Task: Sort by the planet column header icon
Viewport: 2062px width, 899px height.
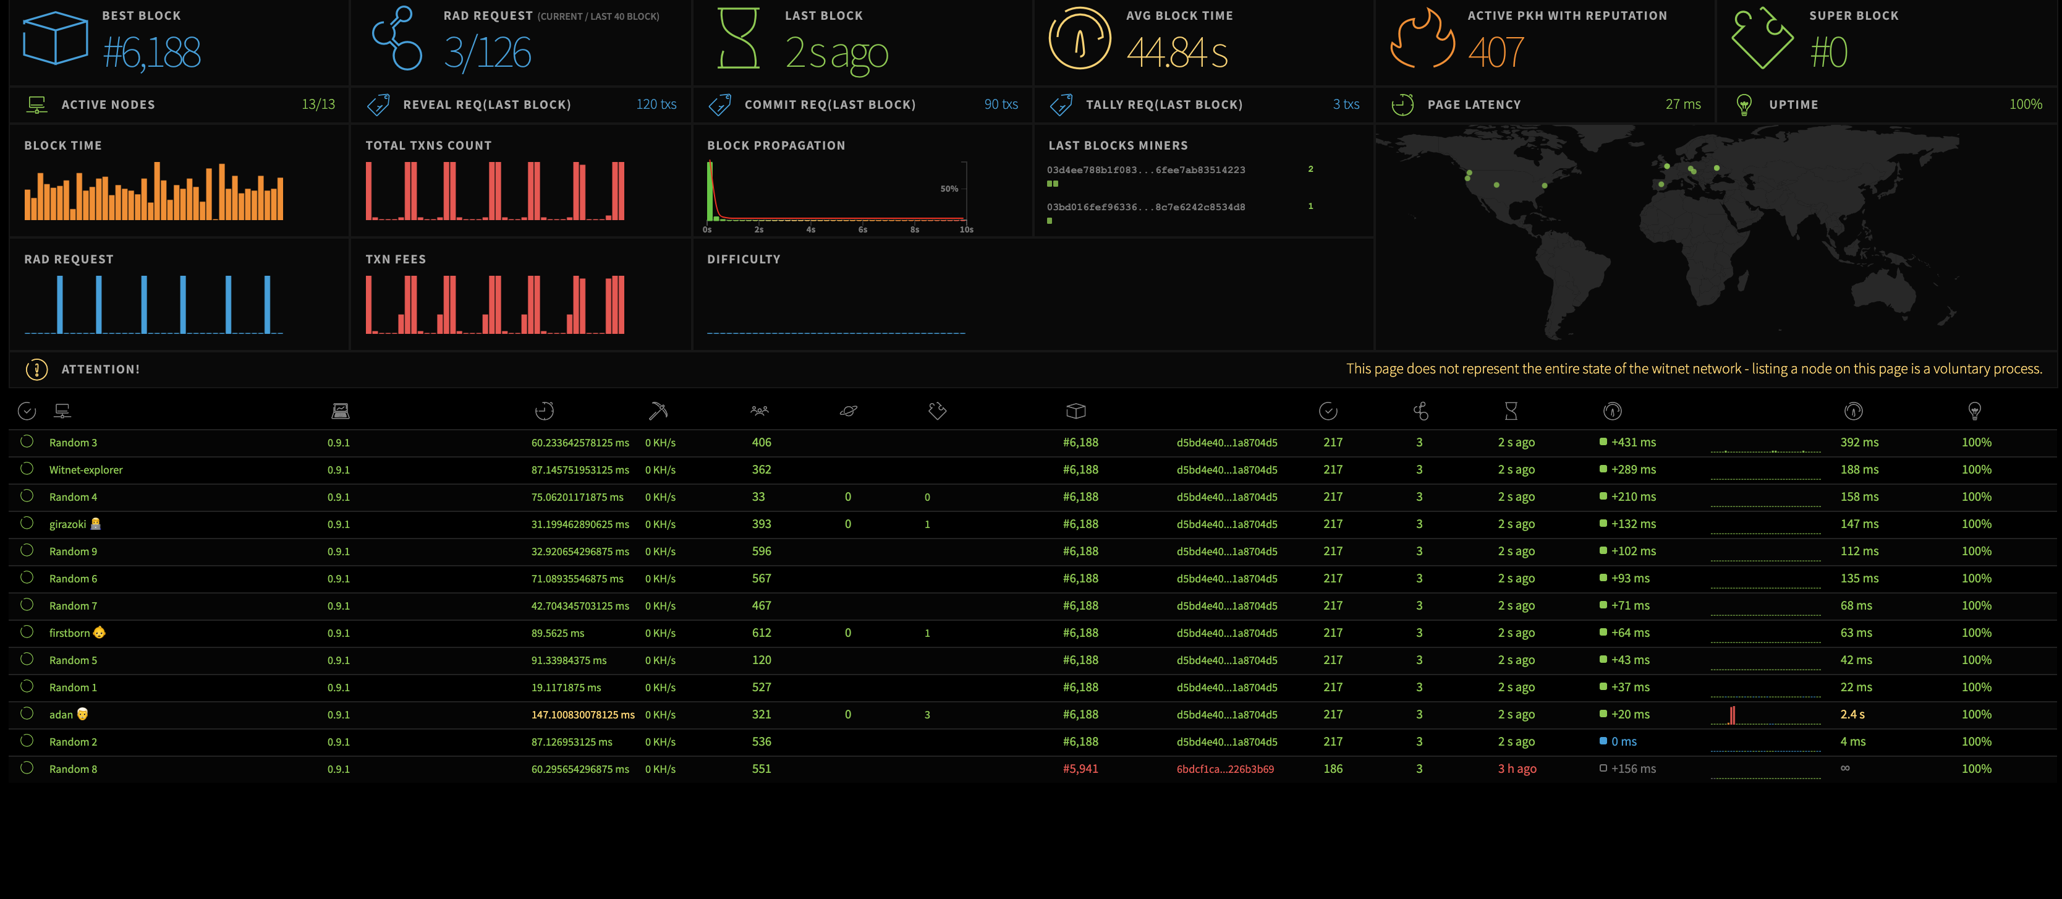Action: click(x=849, y=411)
